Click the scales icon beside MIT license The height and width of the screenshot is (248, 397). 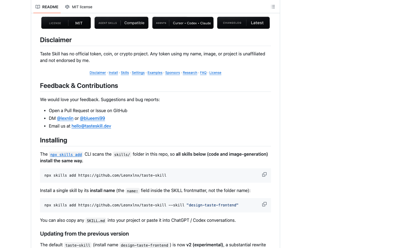point(67,7)
